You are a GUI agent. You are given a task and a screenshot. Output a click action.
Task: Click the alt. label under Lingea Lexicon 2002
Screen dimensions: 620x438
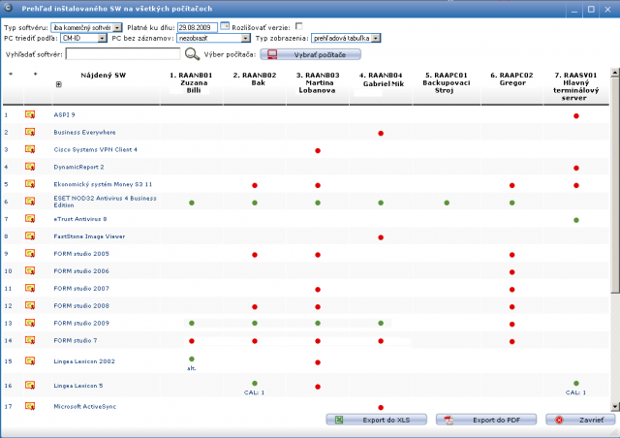coord(192,368)
